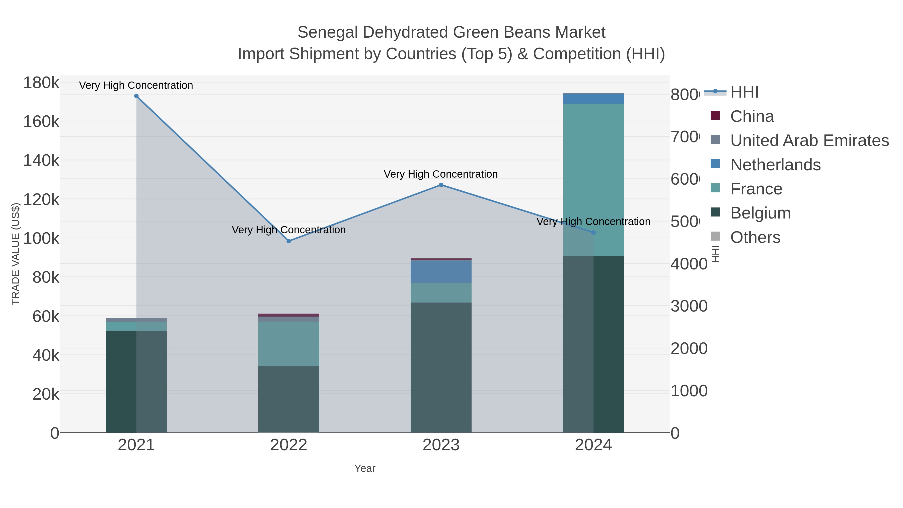The width and height of the screenshot is (903, 508).
Task: Click the 2024 x-axis year label
Action: 593,445
